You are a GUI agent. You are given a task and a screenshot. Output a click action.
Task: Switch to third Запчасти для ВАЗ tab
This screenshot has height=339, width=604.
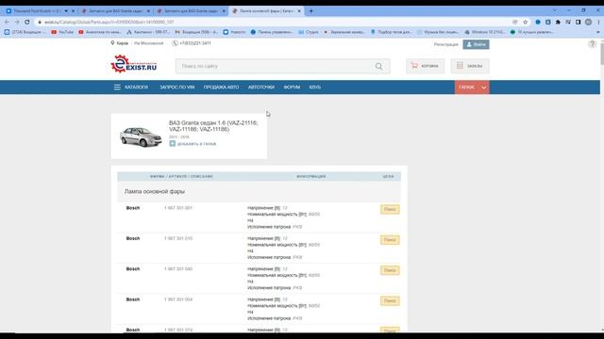coord(191,10)
